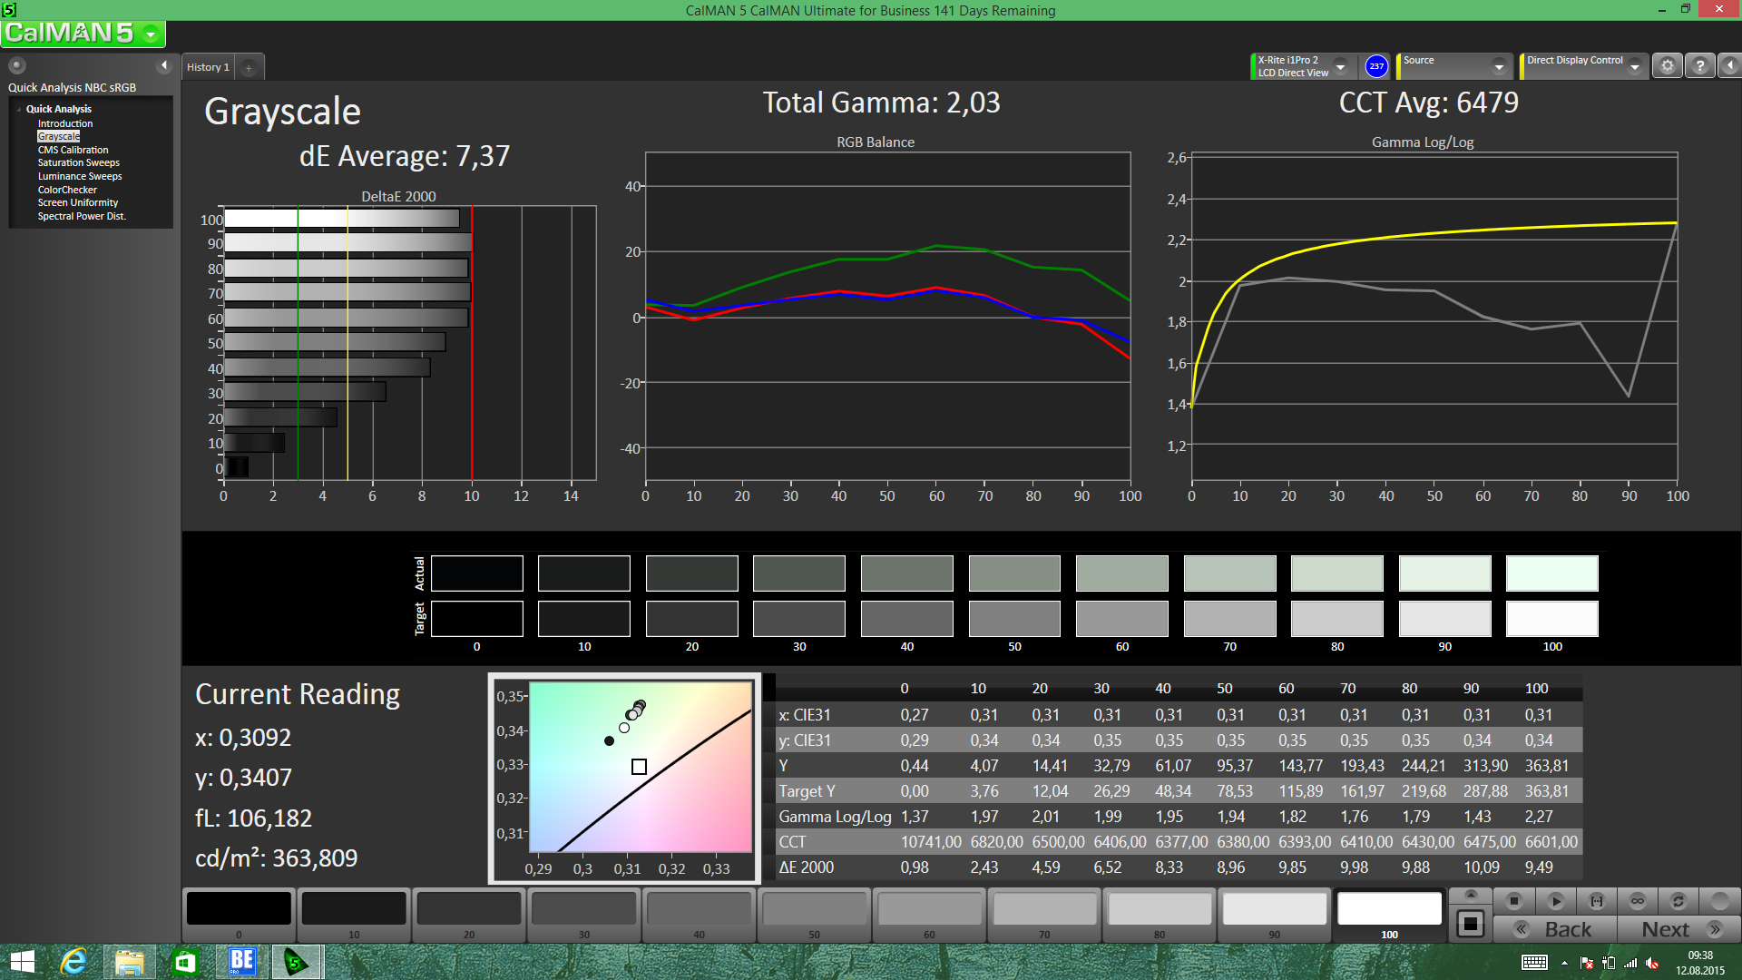Click the read series bracket icon
This screenshot has height=980, width=1742.
click(1597, 901)
